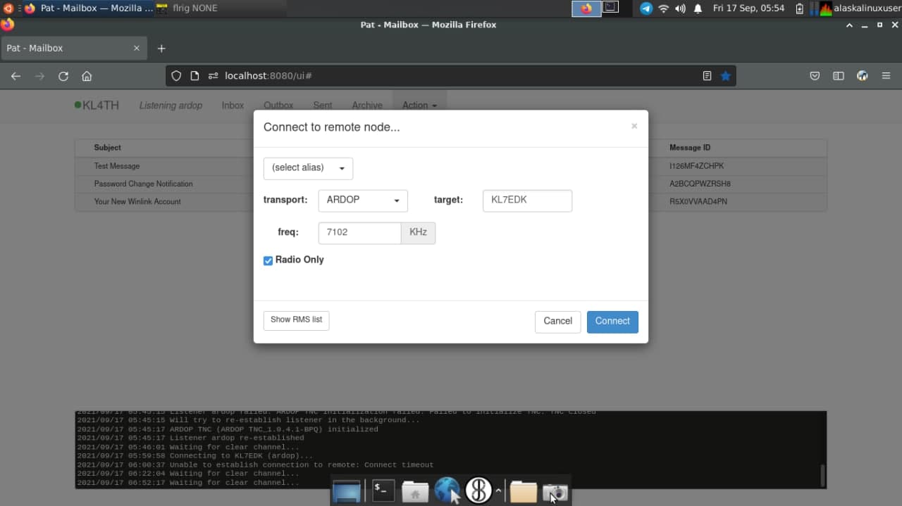Uncheck the Radio Only checkbox
The width and height of the screenshot is (902, 506).
(x=268, y=260)
